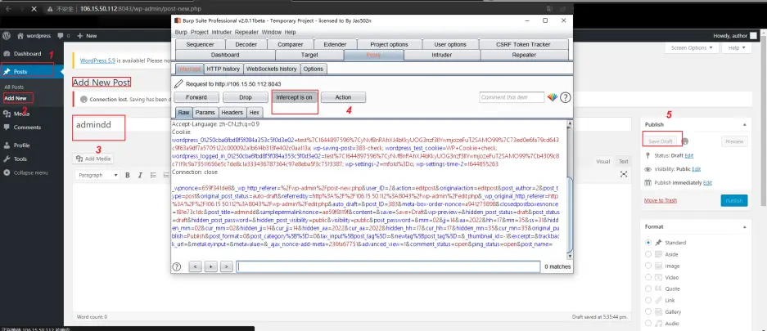Click the author avatar next to Howdy
767x331 pixels.
(753, 36)
